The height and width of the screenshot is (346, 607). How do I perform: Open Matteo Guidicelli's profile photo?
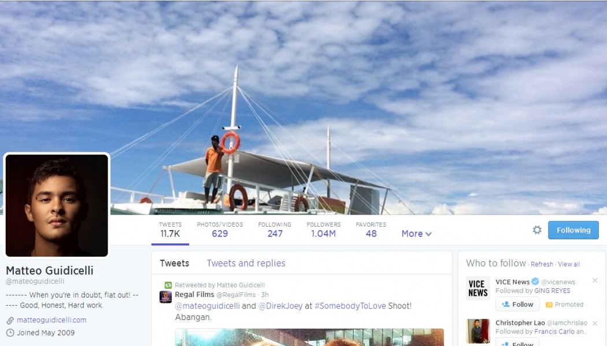57,205
